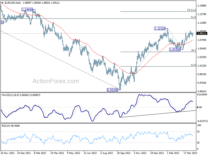Select the FE 61.8 Fibonacci level label
The height and width of the screenshot is (156, 208).
[191, 10]
